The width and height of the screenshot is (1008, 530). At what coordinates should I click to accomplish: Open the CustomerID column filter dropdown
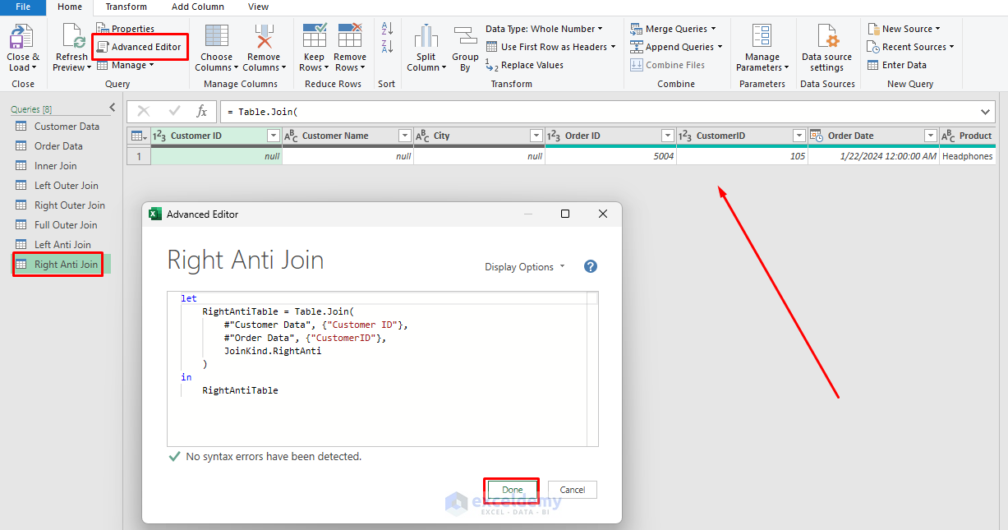pyautogui.click(x=799, y=136)
